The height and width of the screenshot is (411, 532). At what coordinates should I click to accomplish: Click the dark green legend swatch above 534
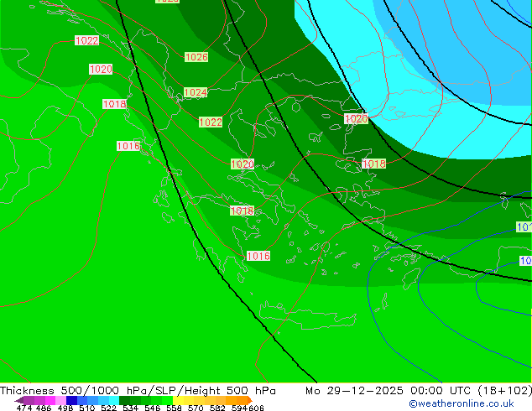tap(124, 400)
